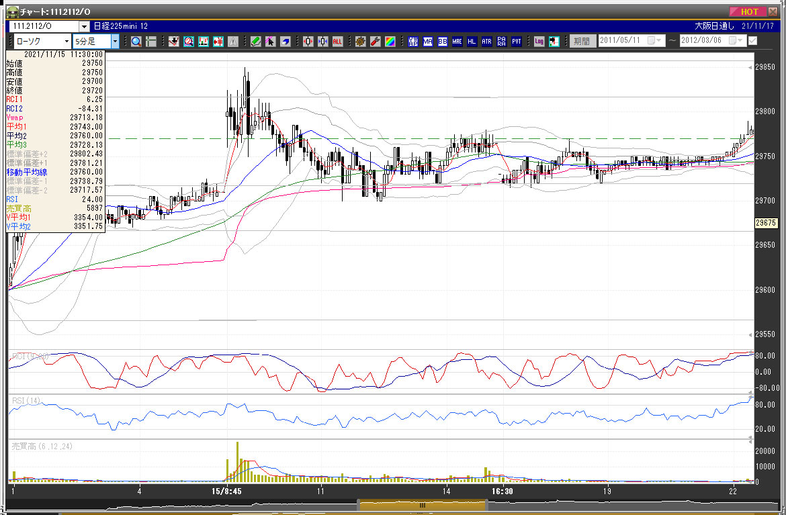Close the chart window
Viewport: 786px width, 515px height.
click(x=773, y=11)
